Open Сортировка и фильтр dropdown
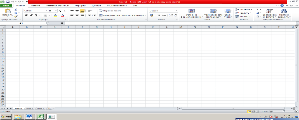 click(x=269, y=13)
